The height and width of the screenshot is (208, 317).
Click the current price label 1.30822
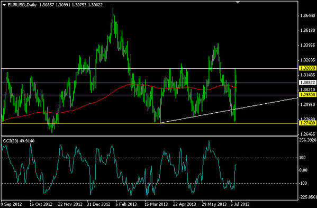307,83
